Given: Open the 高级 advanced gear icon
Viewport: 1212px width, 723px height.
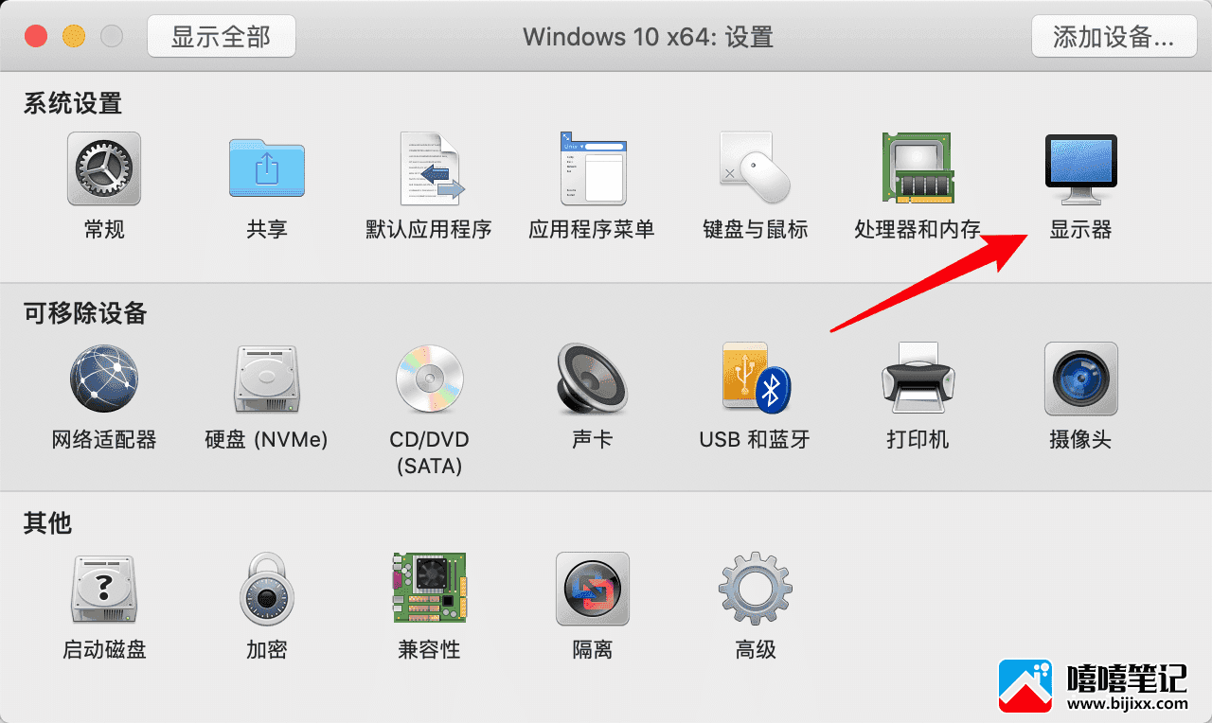Looking at the screenshot, I should point(756,589).
